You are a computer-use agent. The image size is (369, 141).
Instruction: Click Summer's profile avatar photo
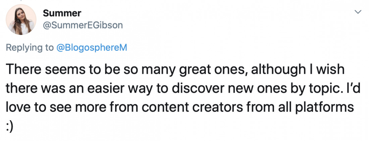pyautogui.click(x=21, y=19)
